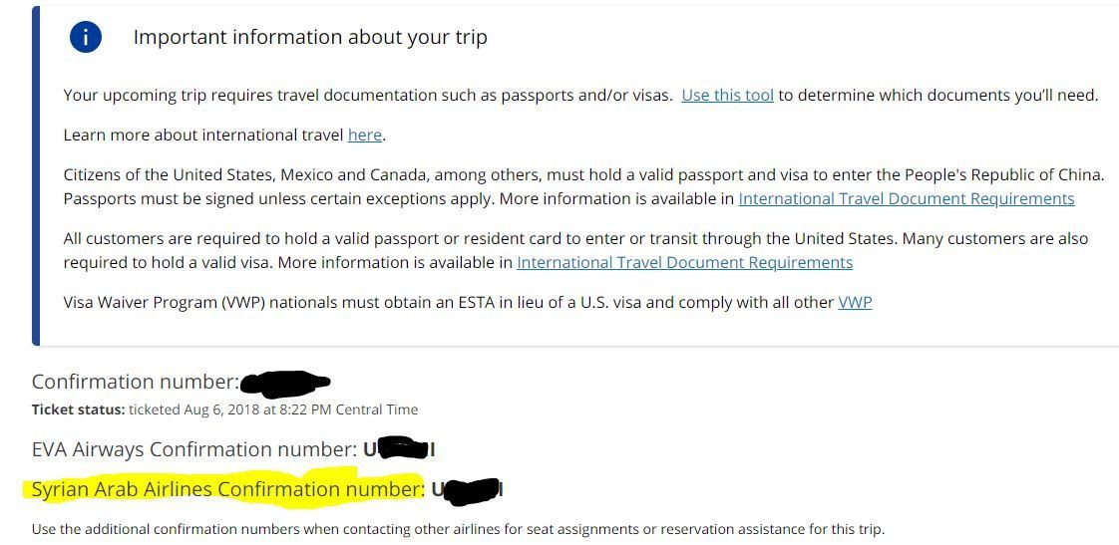Click the 'Learn more about international travel' text
Image resolution: width=1119 pixels, height=545 pixels.
click(x=203, y=135)
